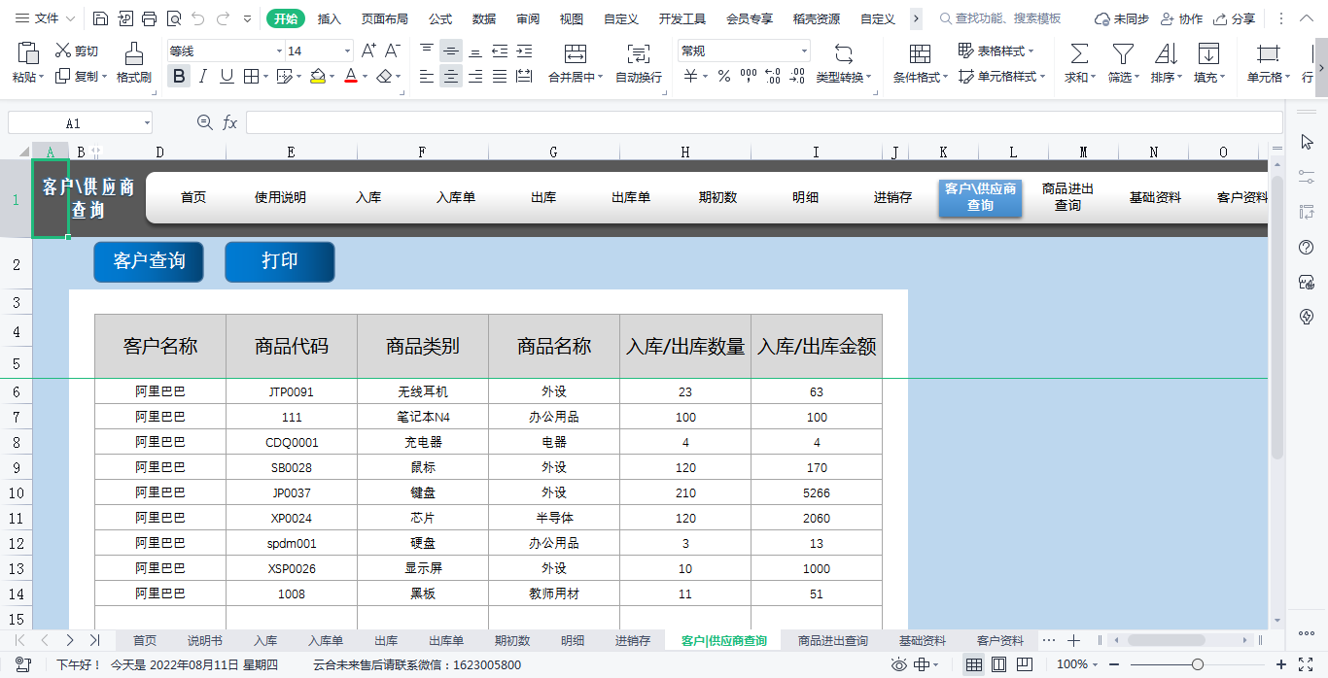Image resolution: width=1328 pixels, height=678 pixels.
Task: Open the 文件 menu
Action: coord(47,18)
